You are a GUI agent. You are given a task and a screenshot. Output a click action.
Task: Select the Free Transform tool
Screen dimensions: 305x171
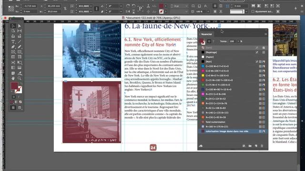(x=20, y=62)
